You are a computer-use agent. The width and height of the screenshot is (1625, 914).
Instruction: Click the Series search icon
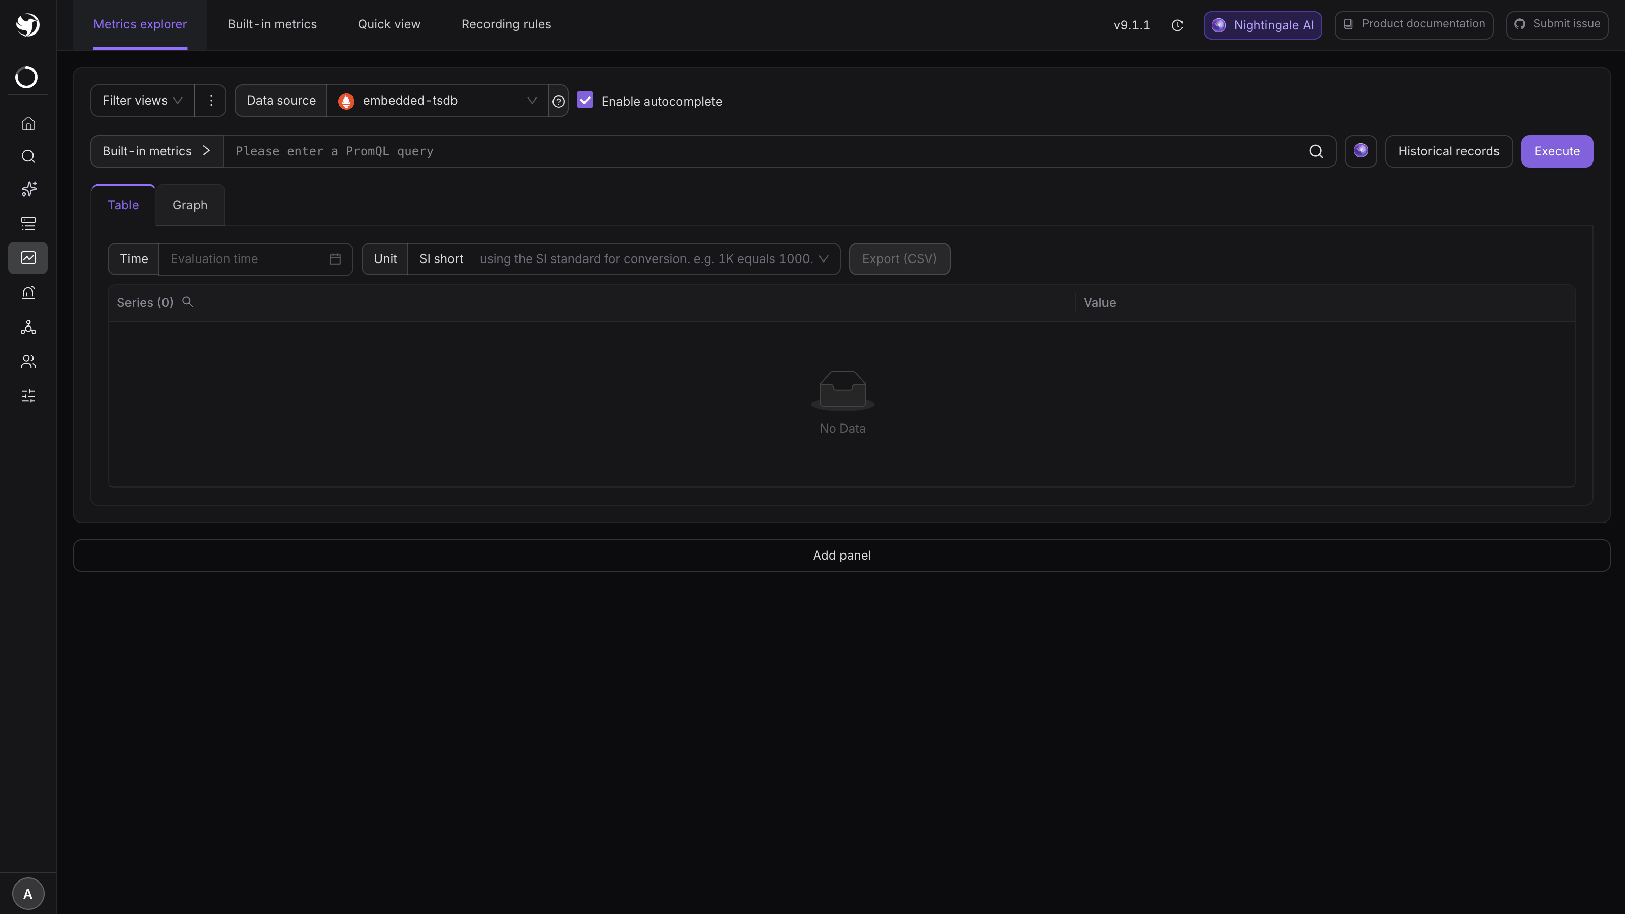click(x=187, y=302)
